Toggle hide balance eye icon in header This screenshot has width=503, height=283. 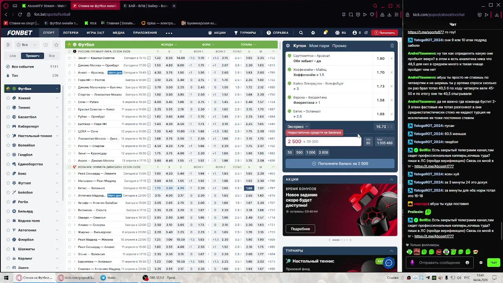click(x=366, y=33)
